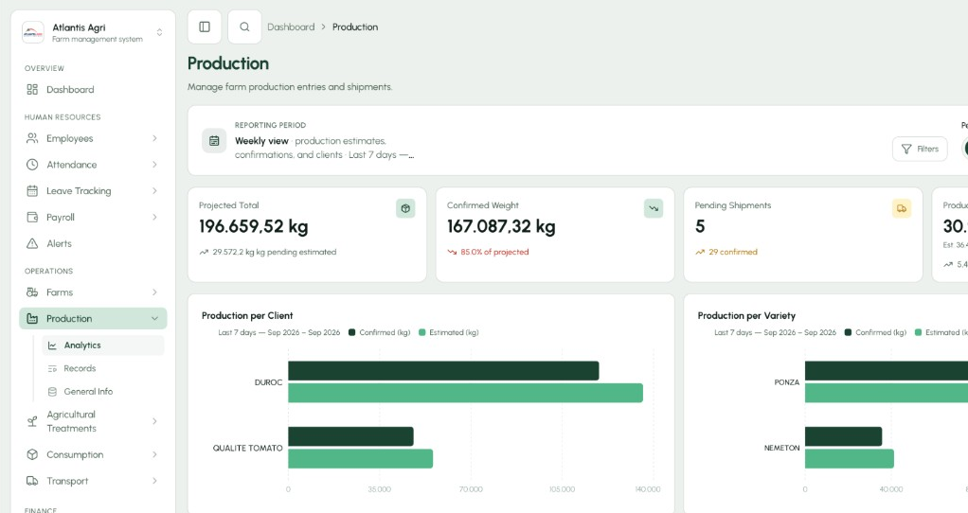Collapse the Production submenu chevron
The width and height of the screenshot is (968, 513).
(154, 319)
